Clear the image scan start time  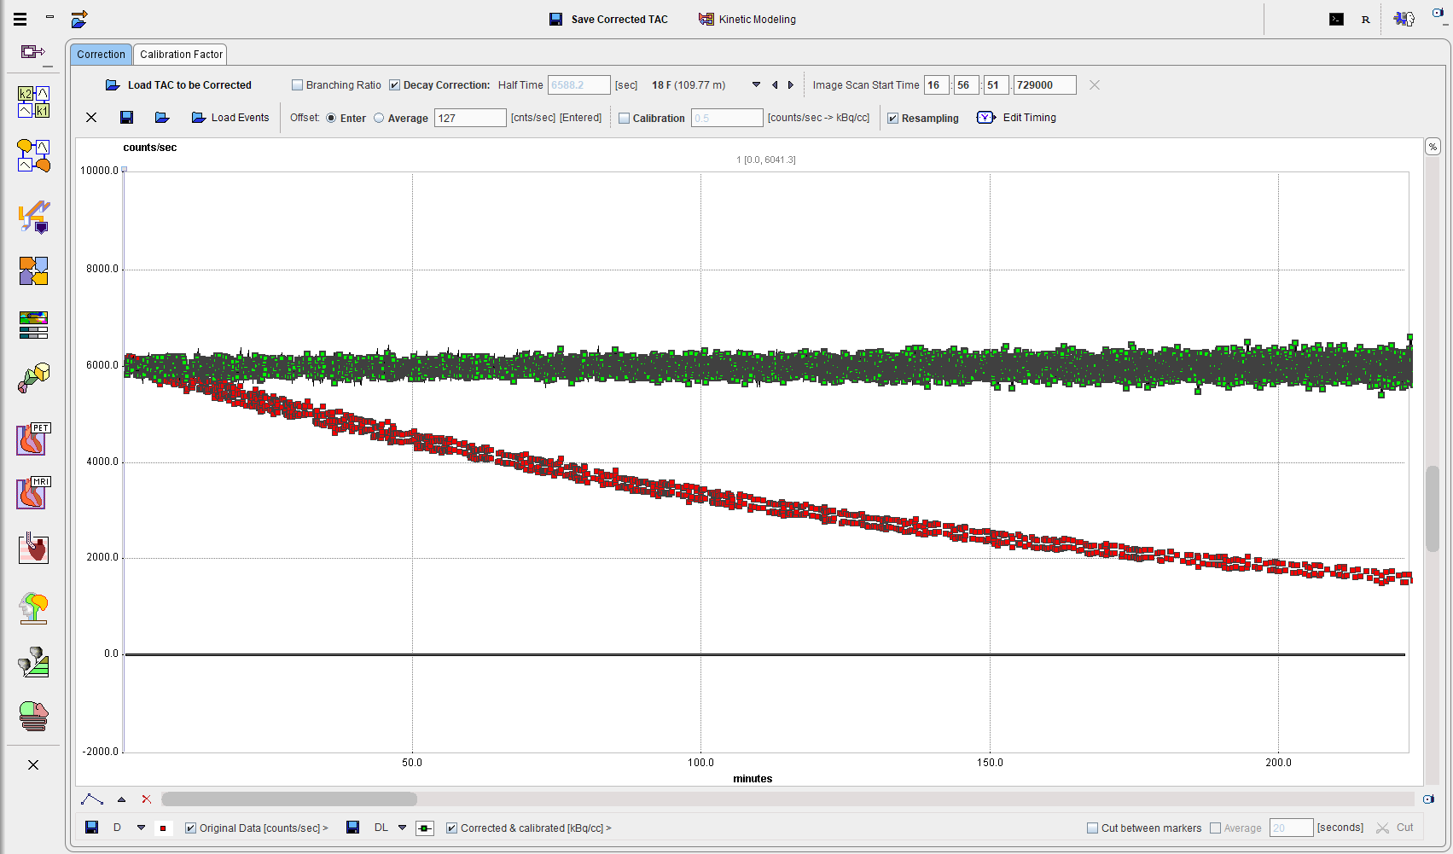tap(1095, 85)
